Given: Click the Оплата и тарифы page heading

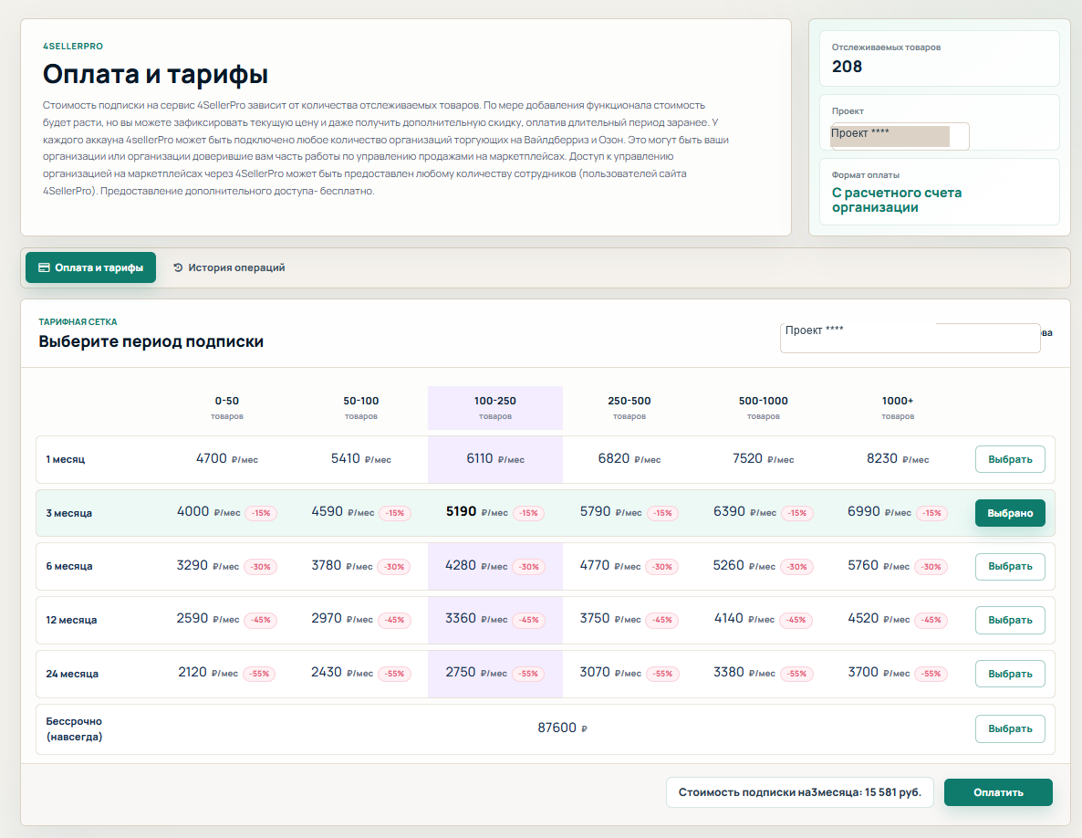Looking at the screenshot, I should pos(155,75).
